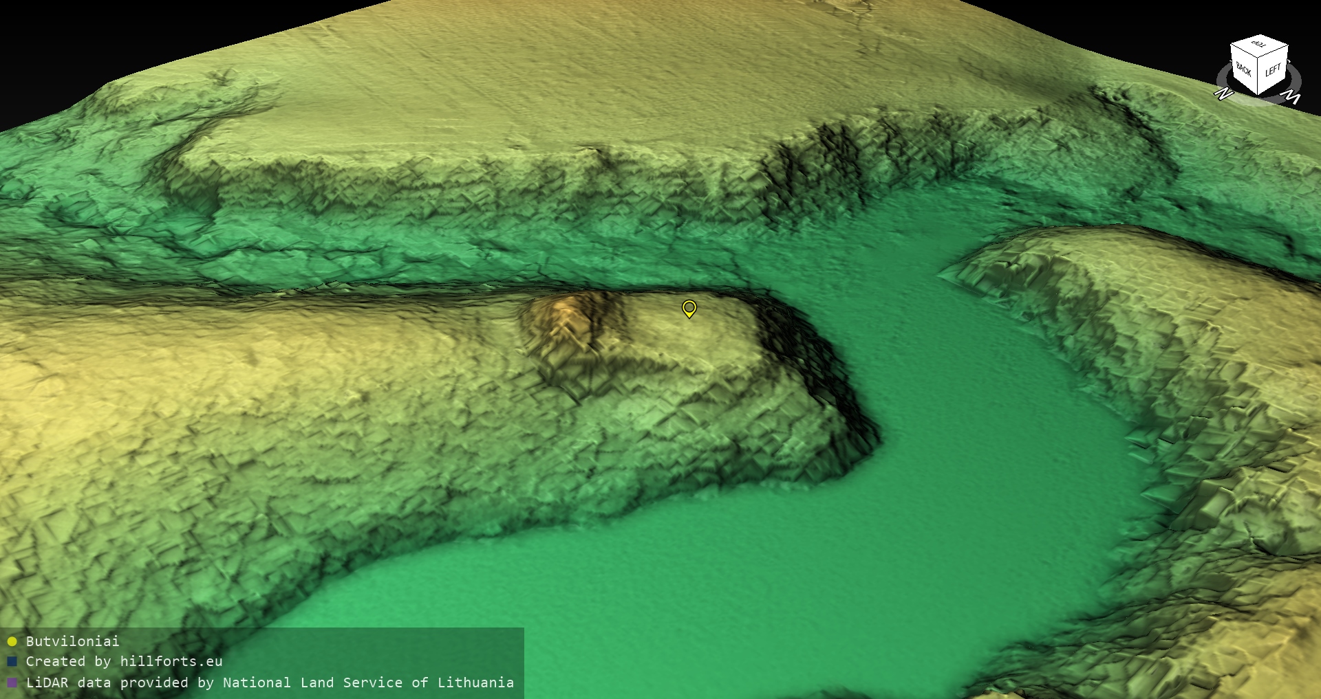Select the yellow location pin on the hillfort

(x=689, y=308)
